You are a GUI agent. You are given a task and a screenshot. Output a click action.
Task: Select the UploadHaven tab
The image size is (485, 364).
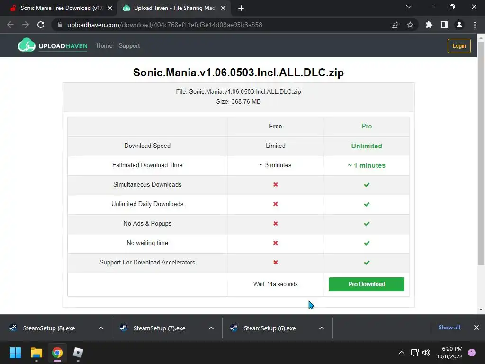[x=173, y=8]
